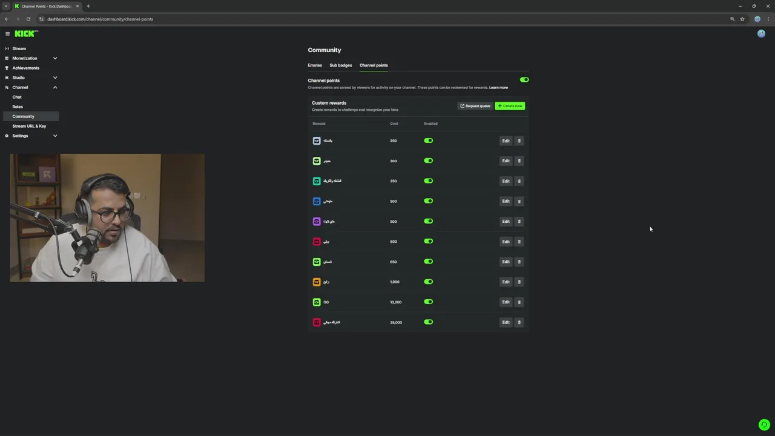Edit the GG reward
Viewport: 775px width, 436px height.
(506, 302)
